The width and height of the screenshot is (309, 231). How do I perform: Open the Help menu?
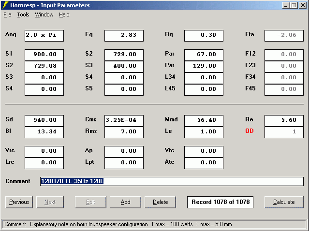coord(64,15)
